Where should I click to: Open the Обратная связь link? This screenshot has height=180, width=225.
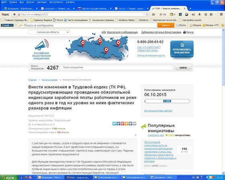tap(148, 50)
